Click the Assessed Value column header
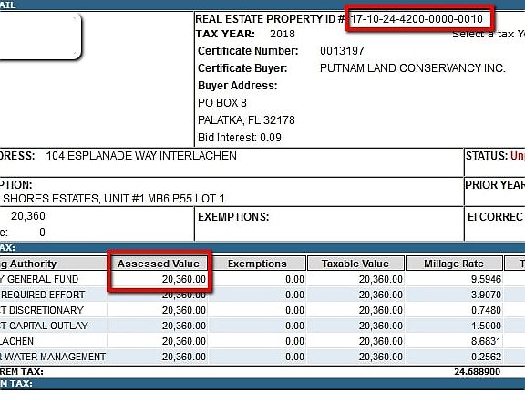 click(x=159, y=264)
